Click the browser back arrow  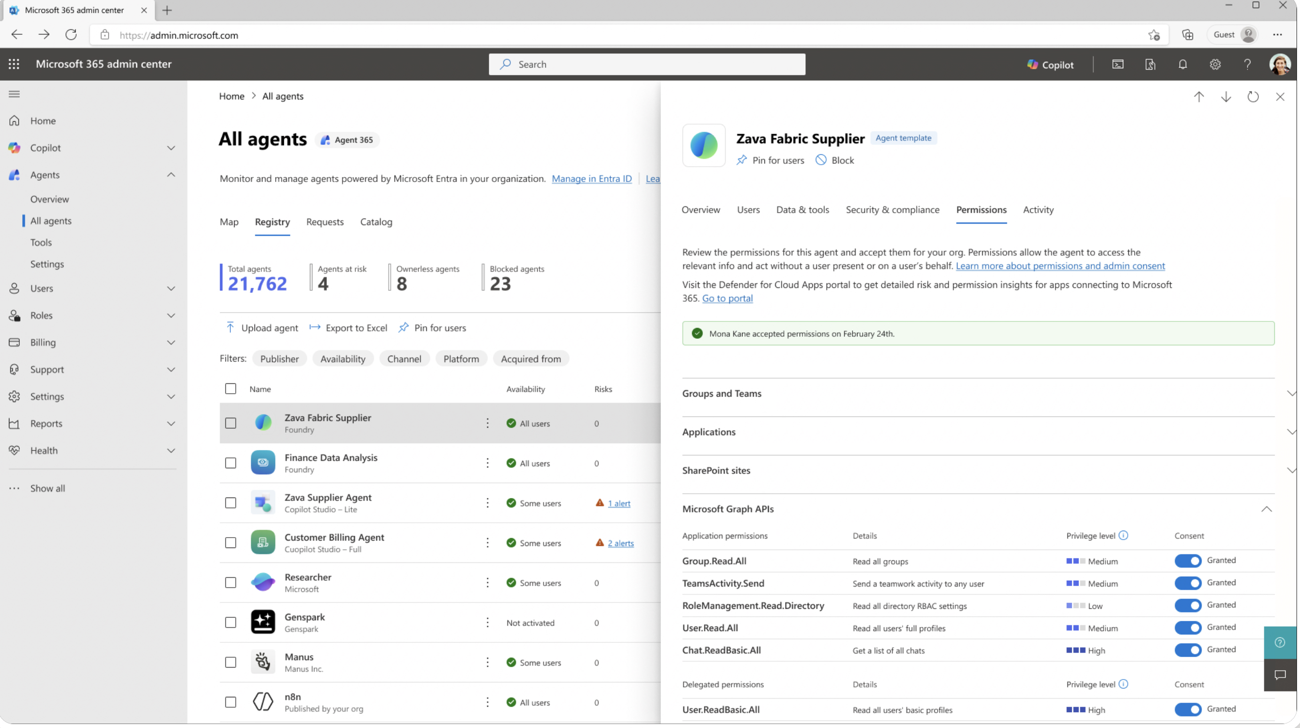pyautogui.click(x=17, y=35)
